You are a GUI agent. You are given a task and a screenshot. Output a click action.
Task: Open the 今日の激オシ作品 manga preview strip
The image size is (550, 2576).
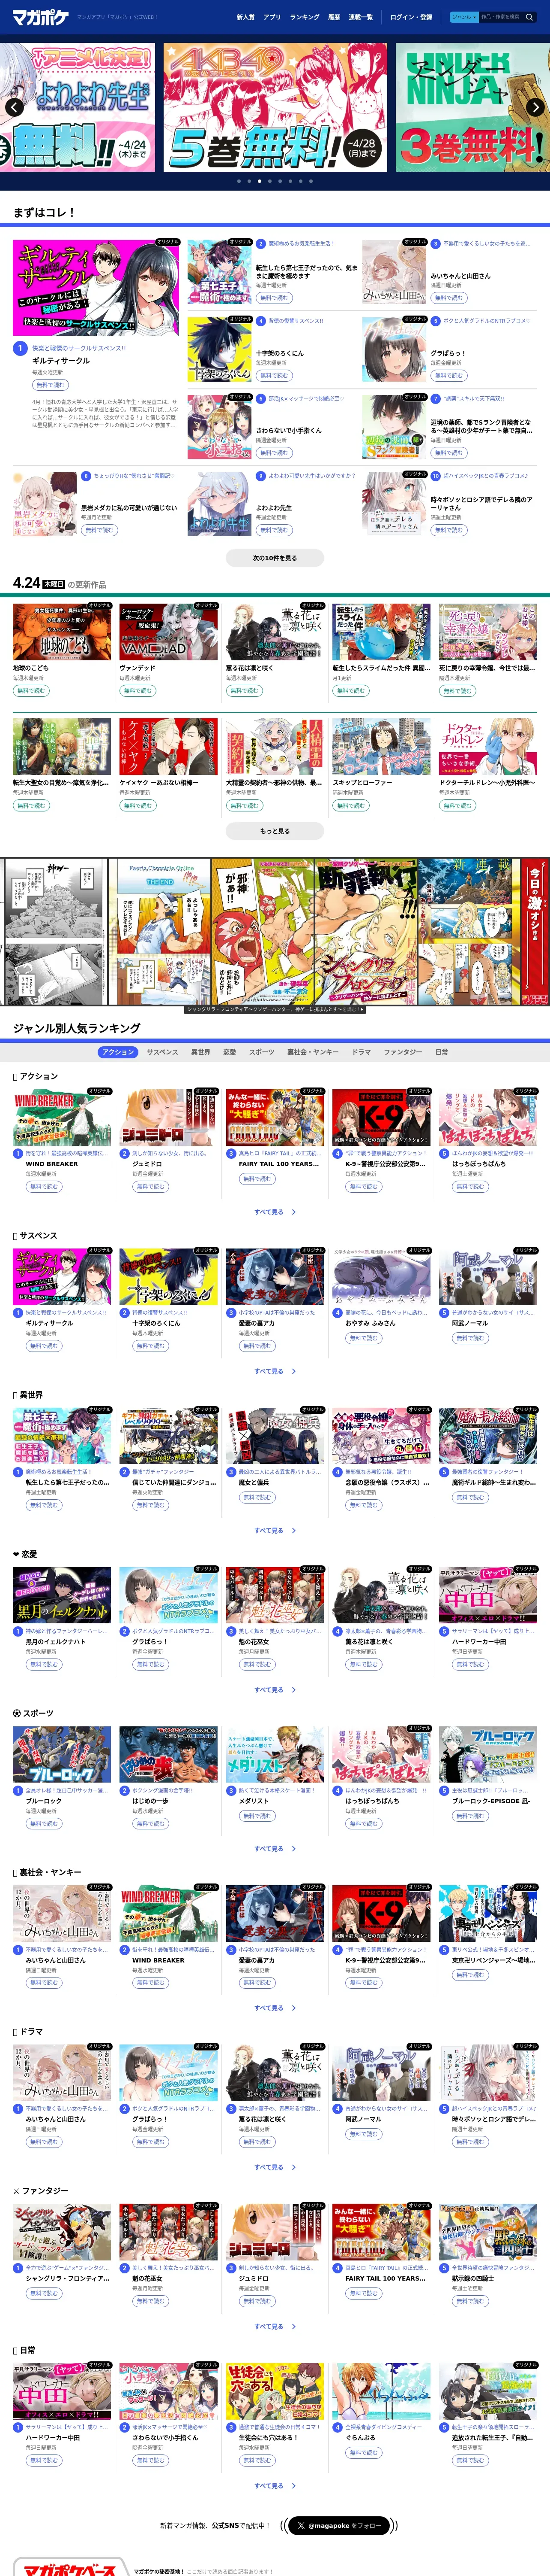[x=275, y=931]
